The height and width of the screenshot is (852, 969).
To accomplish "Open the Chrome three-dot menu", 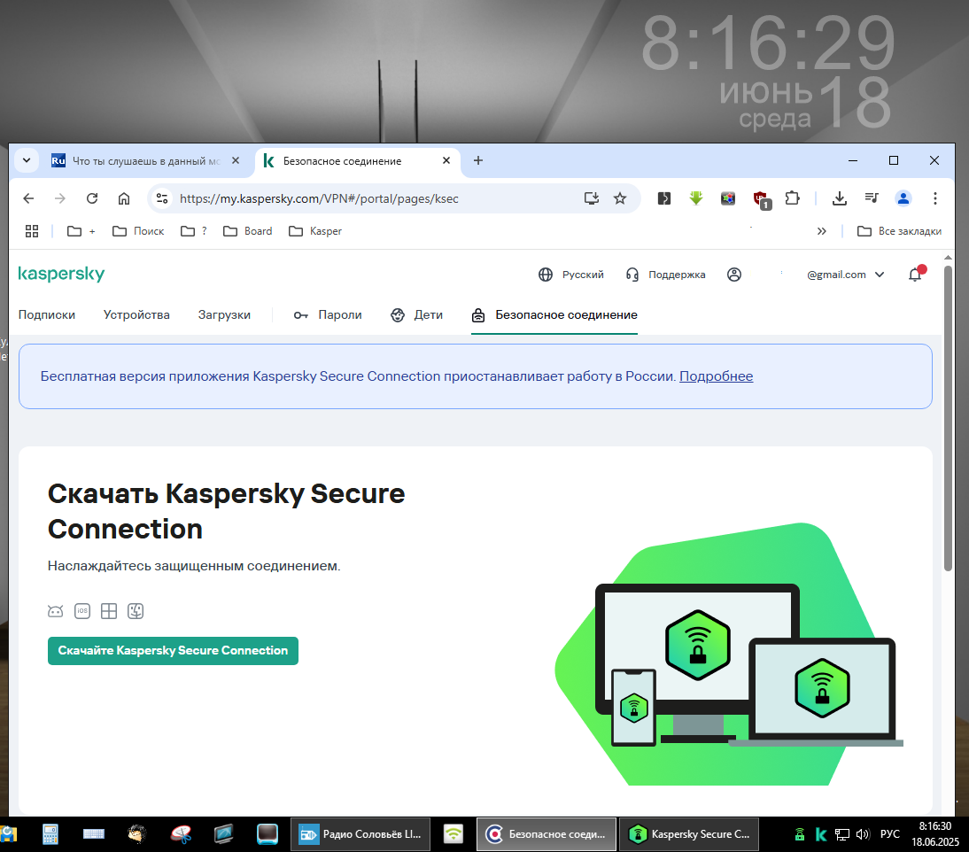I will [x=935, y=198].
